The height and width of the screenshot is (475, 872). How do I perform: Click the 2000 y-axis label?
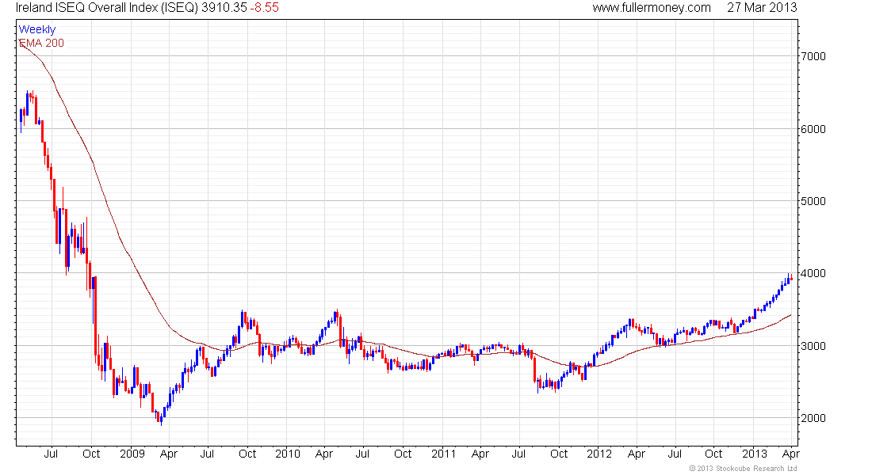click(813, 418)
